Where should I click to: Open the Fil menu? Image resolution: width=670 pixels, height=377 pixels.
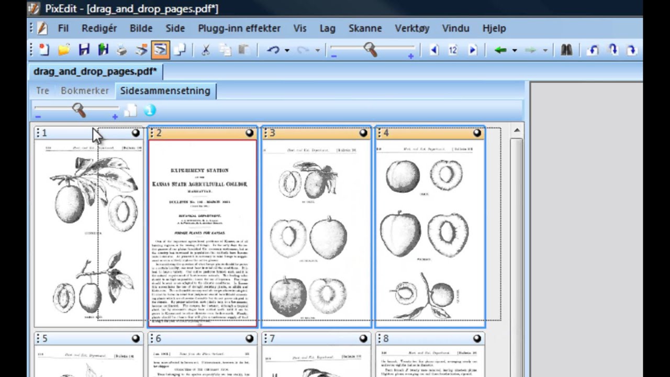63,28
